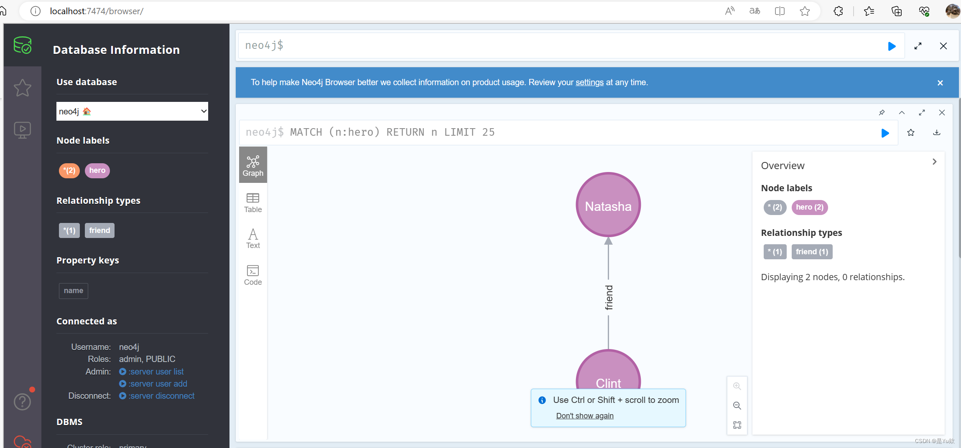The image size is (961, 448).
Task: Switch to Text view
Action: point(252,238)
